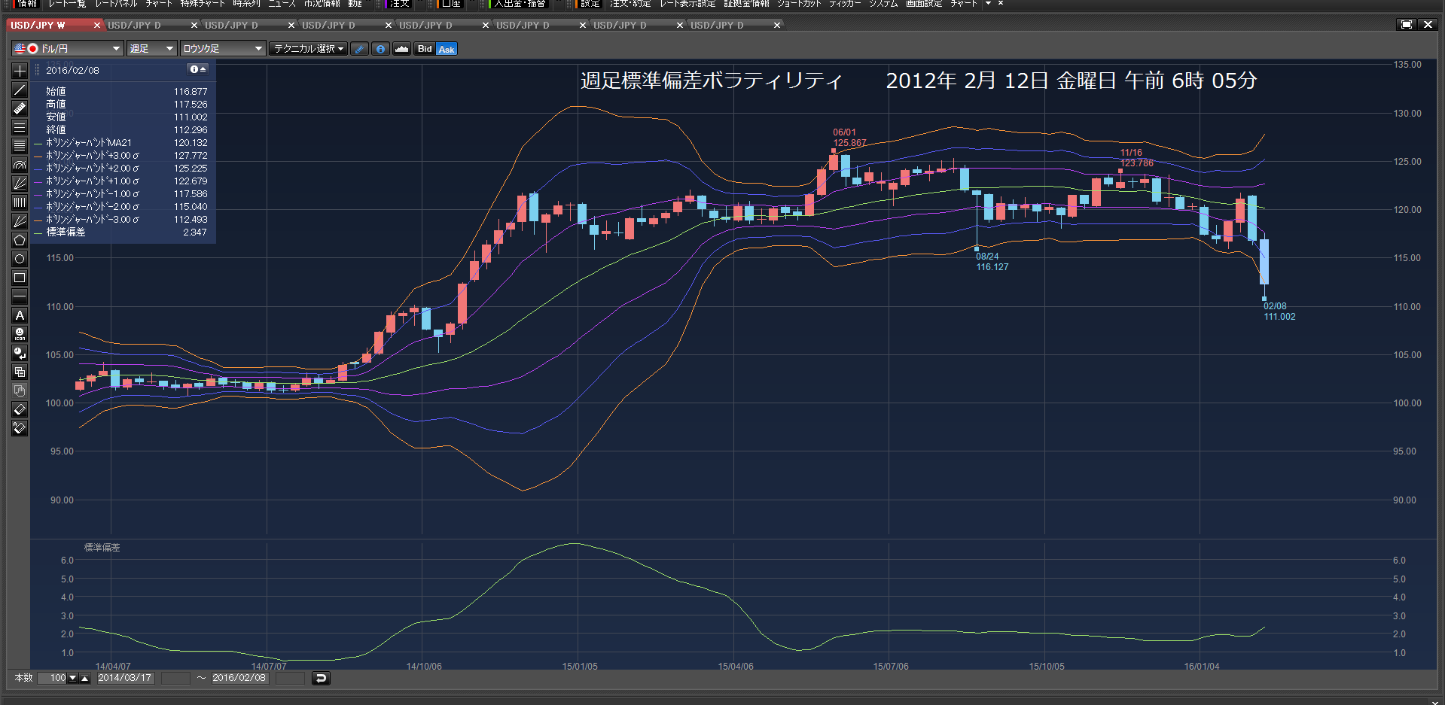The height and width of the screenshot is (705, 1445).
Task: Click the clock-with-arrow tool icon
Action: pos(20,353)
